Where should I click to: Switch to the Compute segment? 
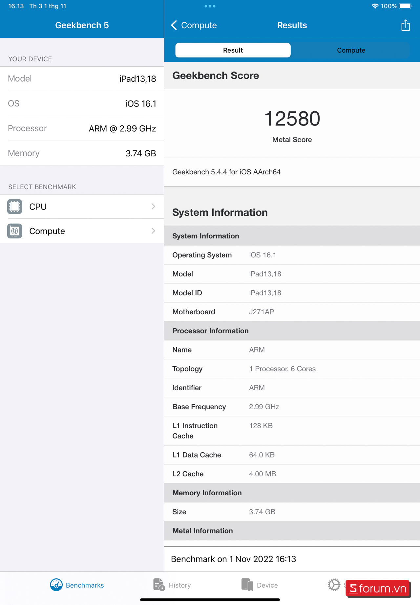pos(351,50)
